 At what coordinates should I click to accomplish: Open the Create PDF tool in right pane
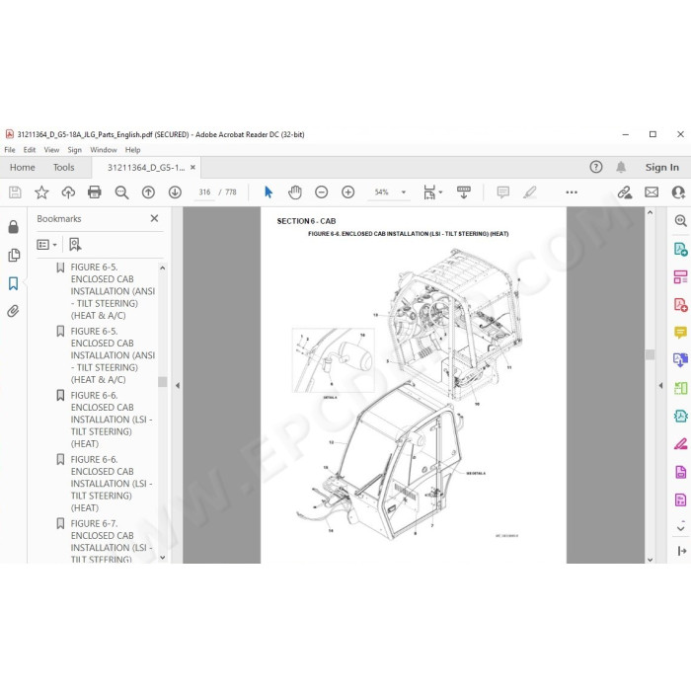point(680,304)
